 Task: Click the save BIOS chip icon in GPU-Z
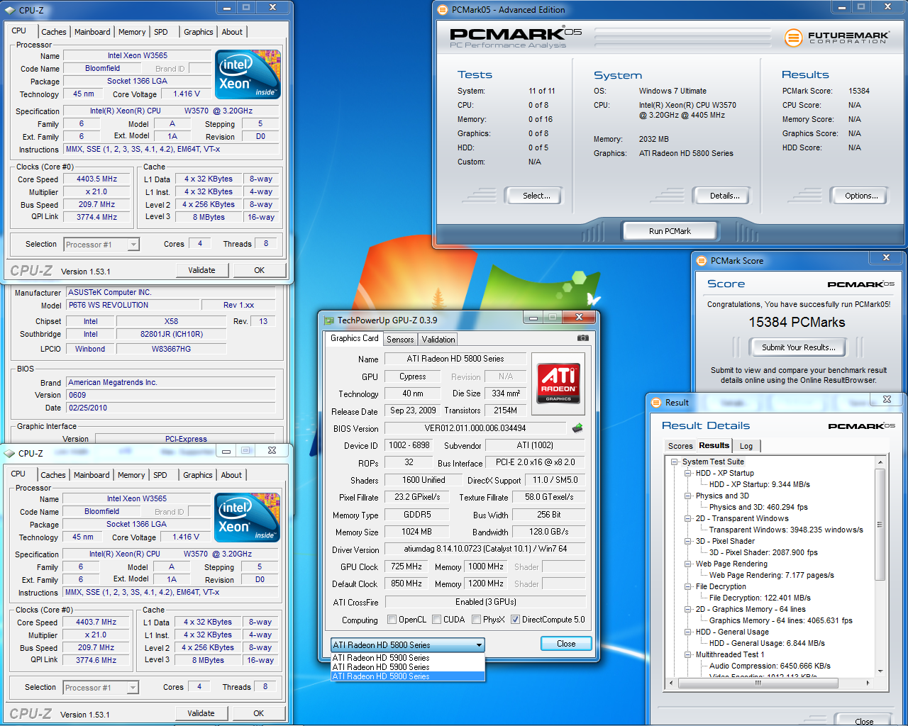click(x=577, y=428)
